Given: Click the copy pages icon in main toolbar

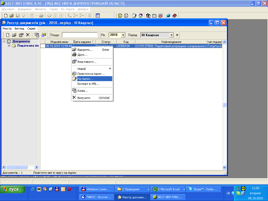Looking at the screenshot, I should 126,16.
